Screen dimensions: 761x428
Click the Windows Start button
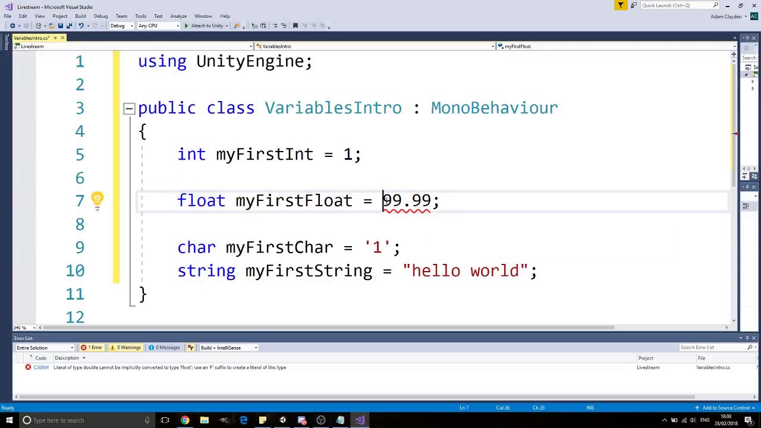9,420
